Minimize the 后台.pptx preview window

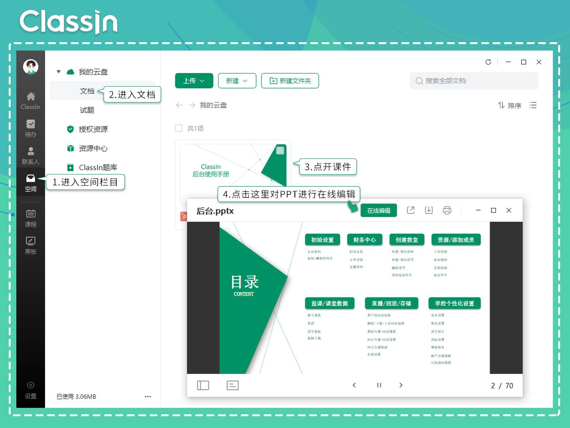click(478, 210)
